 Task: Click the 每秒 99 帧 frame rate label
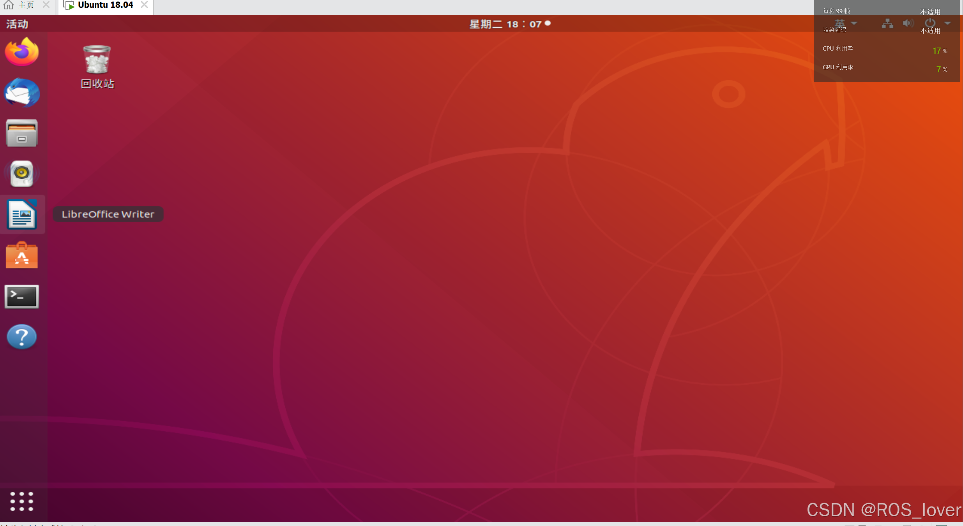pos(836,11)
